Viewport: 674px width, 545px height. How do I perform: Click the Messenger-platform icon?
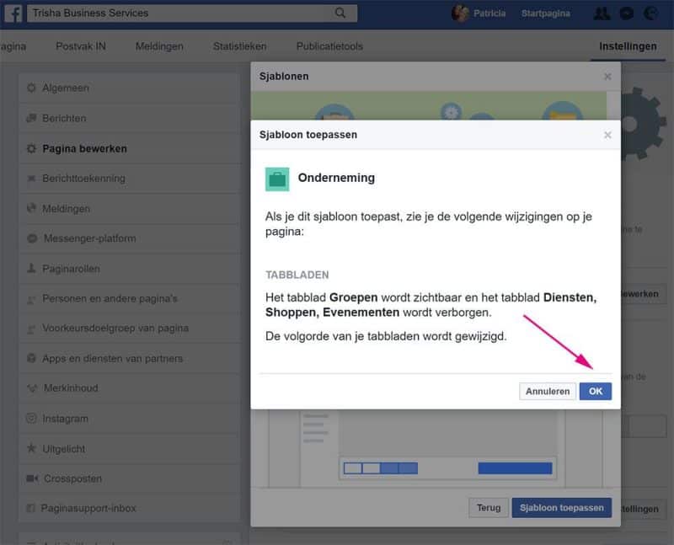(x=32, y=238)
